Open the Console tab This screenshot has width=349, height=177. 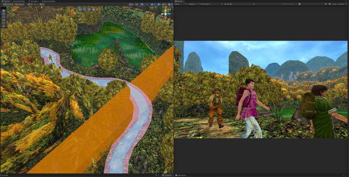[4, 175]
